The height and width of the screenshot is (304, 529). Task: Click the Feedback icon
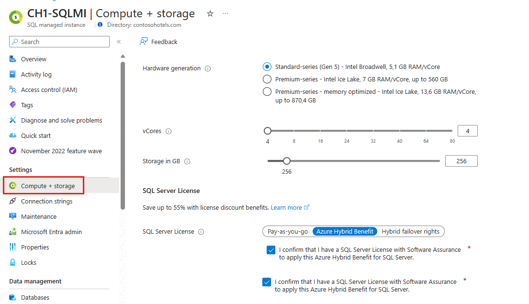pyautogui.click(x=144, y=42)
